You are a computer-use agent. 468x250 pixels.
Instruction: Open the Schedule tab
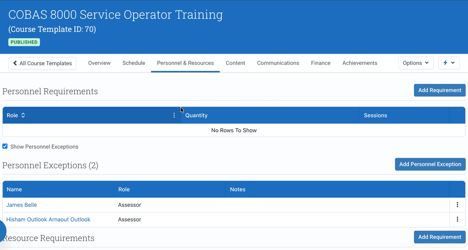(x=134, y=63)
